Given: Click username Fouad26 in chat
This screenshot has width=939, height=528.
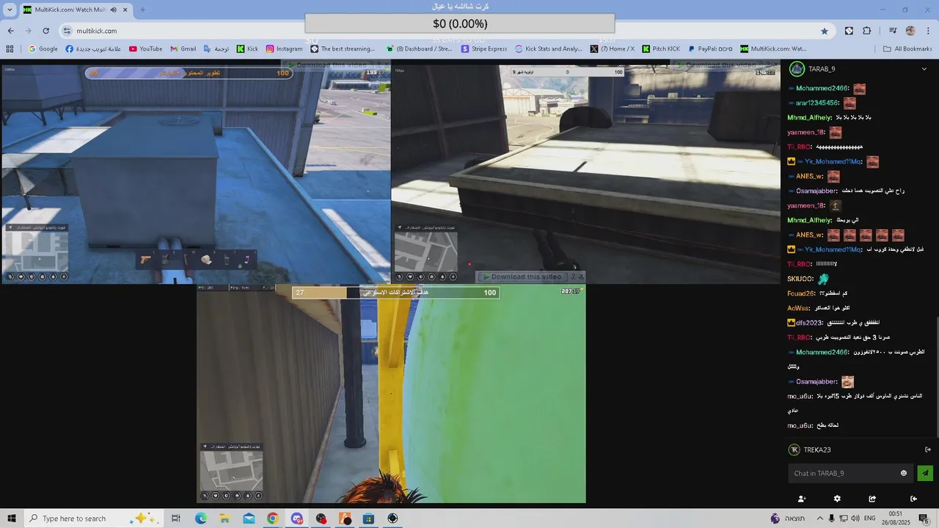Looking at the screenshot, I should [x=801, y=293].
